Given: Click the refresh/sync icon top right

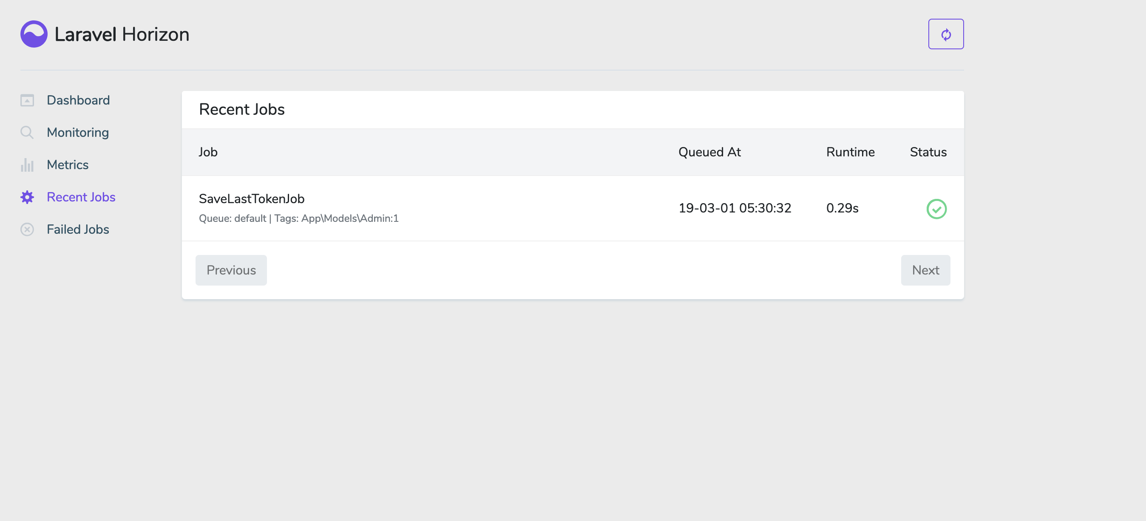Looking at the screenshot, I should [x=947, y=34].
